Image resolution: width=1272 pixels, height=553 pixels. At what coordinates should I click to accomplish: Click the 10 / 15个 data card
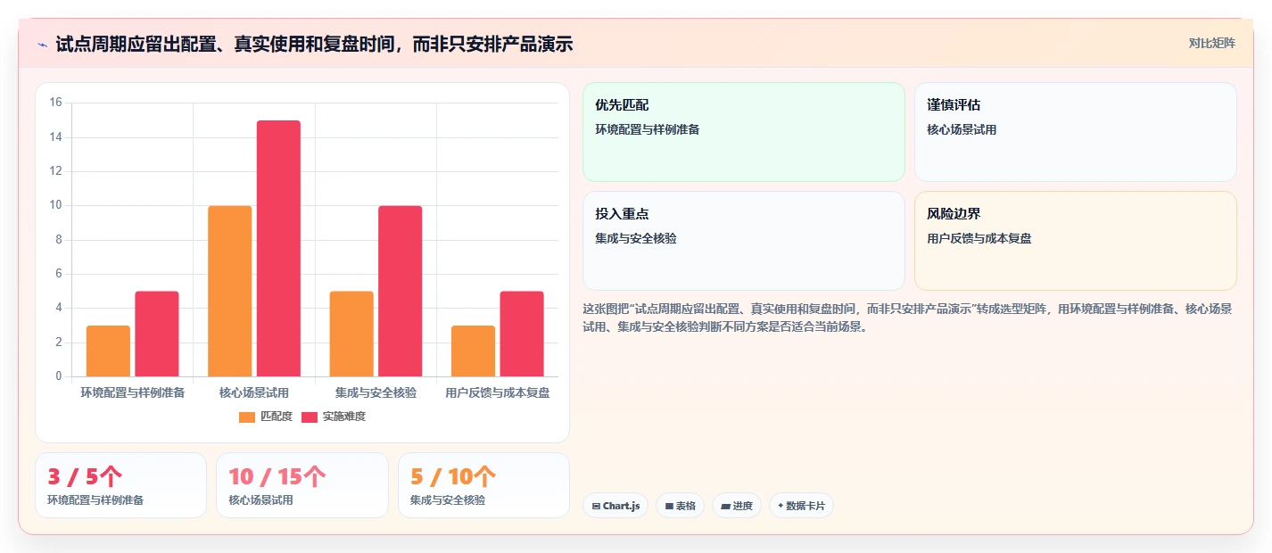pyautogui.click(x=302, y=485)
